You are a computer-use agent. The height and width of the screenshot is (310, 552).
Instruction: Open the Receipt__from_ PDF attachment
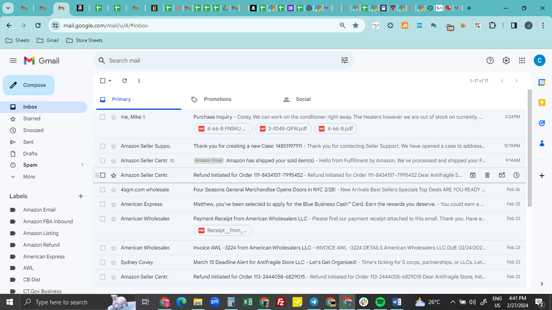pyautogui.click(x=223, y=230)
